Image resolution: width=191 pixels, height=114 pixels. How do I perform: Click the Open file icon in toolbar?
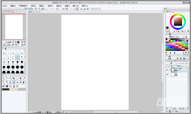tap(43, 9)
